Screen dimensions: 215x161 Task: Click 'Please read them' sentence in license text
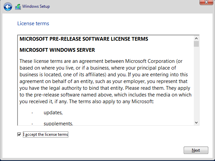coord(145,88)
